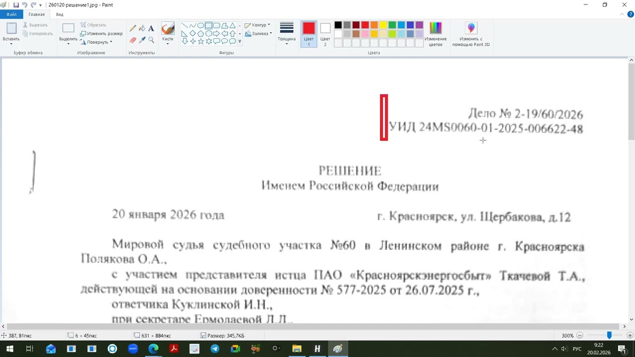Pick the yellow color swatch
This screenshot has height=357, width=635.
click(383, 25)
